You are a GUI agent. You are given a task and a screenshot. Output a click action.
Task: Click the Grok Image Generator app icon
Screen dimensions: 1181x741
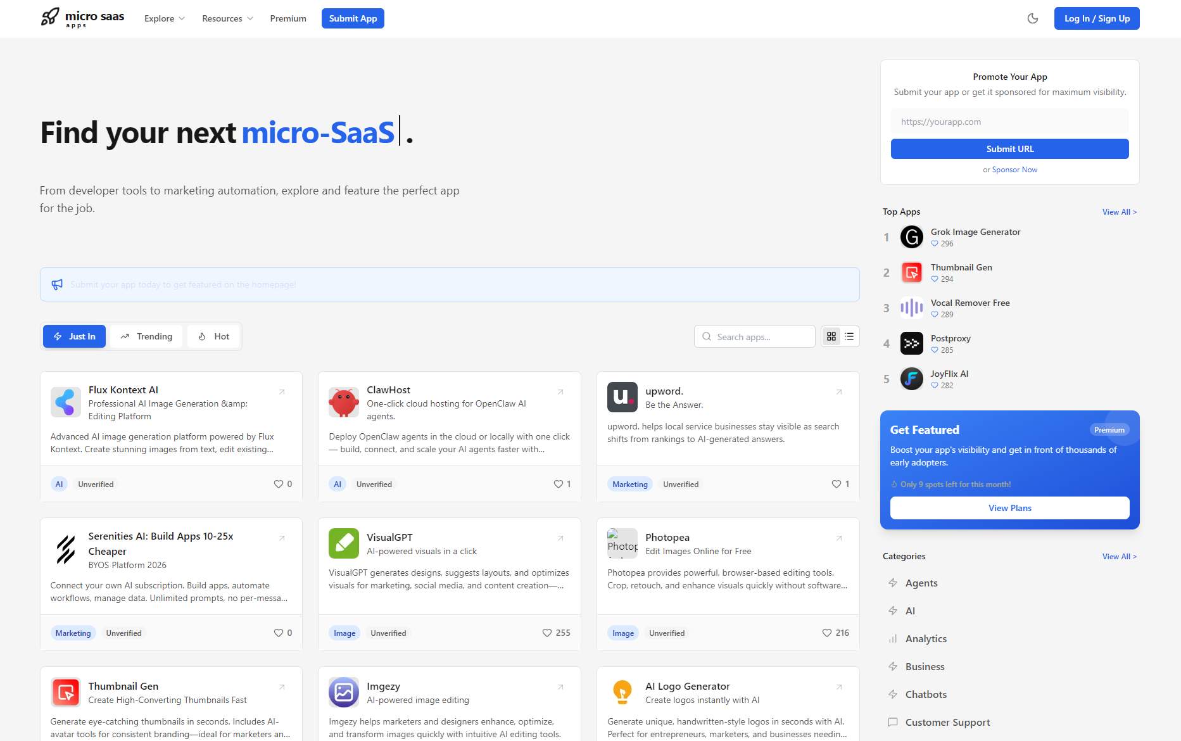coord(911,237)
